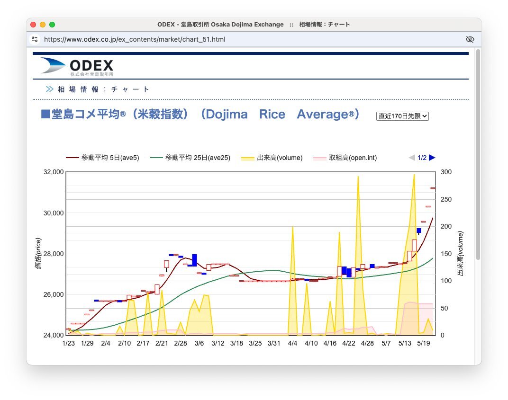
Task: Click the vertical page scrollbar
Action: coord(478,154)
